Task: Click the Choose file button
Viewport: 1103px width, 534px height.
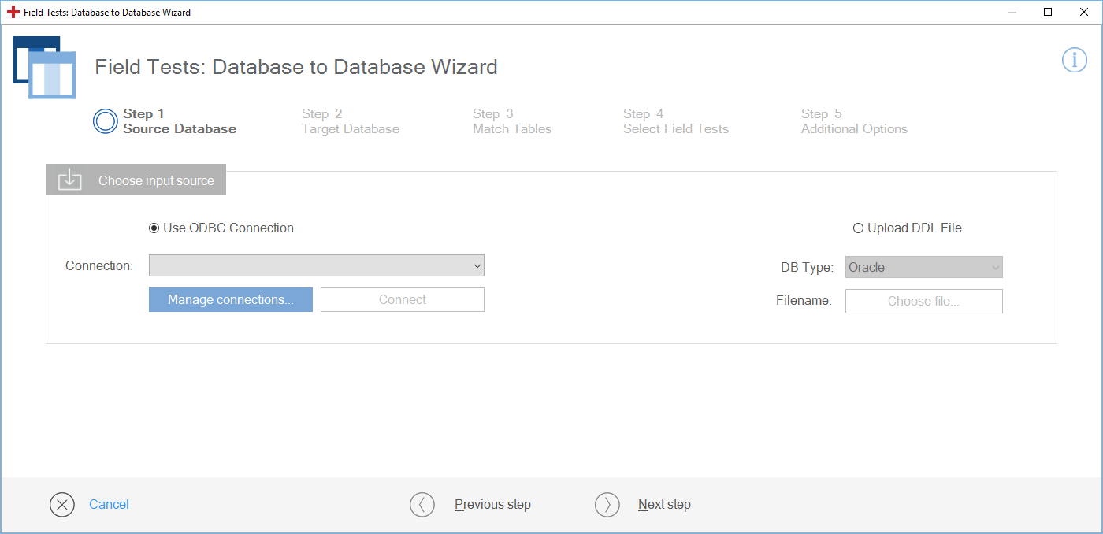Action: [x=923, y=301]
